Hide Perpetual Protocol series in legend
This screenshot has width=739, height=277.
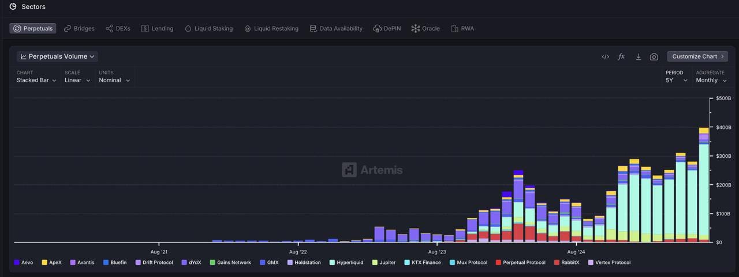pyautogui.click(x=521, y=263)
